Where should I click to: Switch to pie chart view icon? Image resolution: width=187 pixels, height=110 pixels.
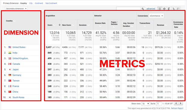click(x=164, y=9)
